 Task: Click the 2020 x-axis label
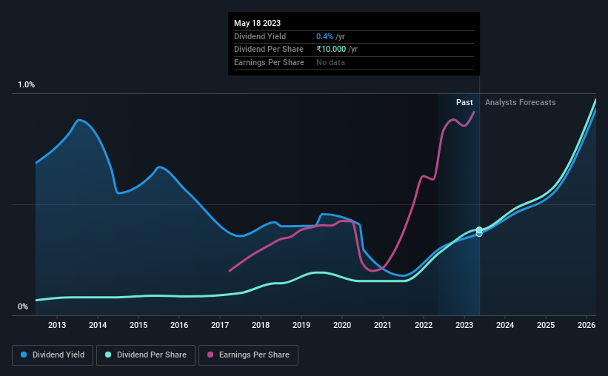342,325
